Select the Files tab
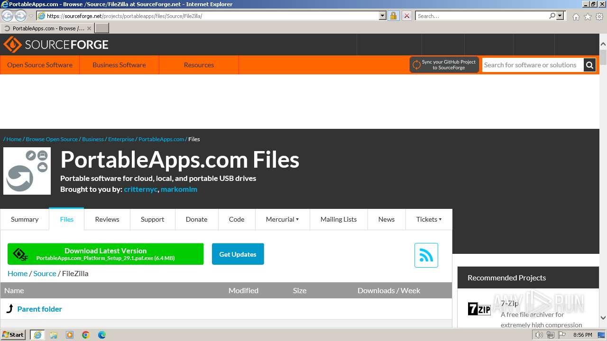This screenshot has width=607, height=341. tap(66, 219)
